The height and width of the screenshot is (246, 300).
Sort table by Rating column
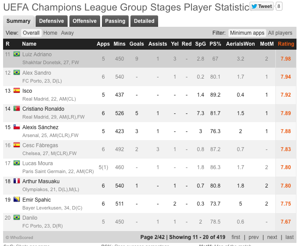(x=286, y=44)
